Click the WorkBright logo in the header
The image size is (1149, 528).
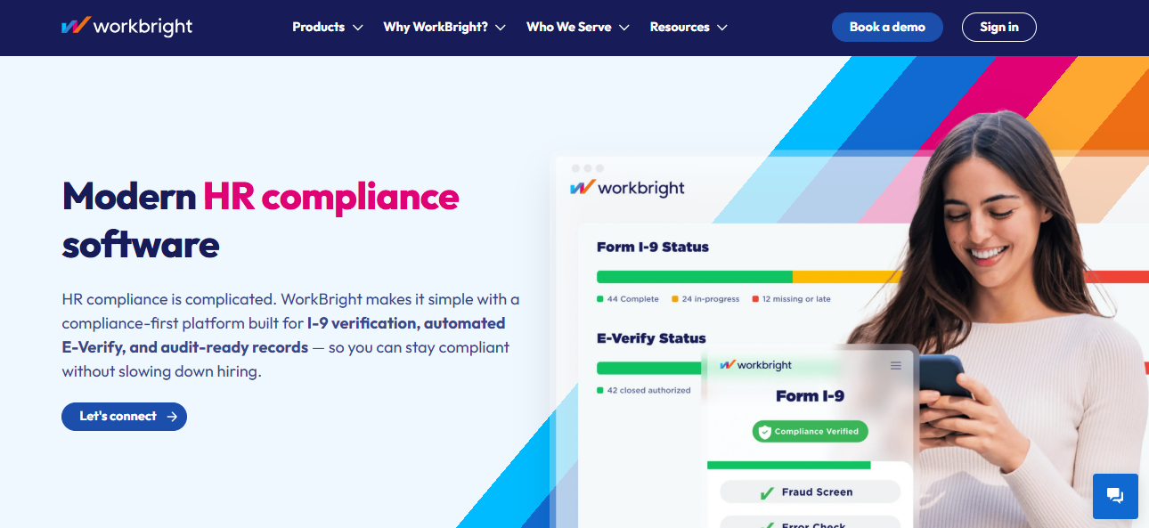pos(126,27)
